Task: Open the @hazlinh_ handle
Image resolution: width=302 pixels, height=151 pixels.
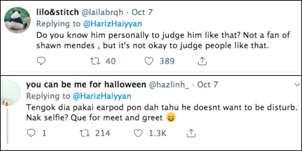Action: click(x=168, y=85)
